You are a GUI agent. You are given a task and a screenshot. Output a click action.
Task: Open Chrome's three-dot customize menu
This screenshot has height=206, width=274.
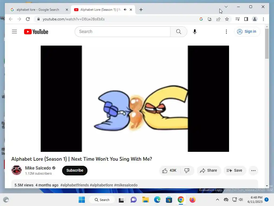263,19
